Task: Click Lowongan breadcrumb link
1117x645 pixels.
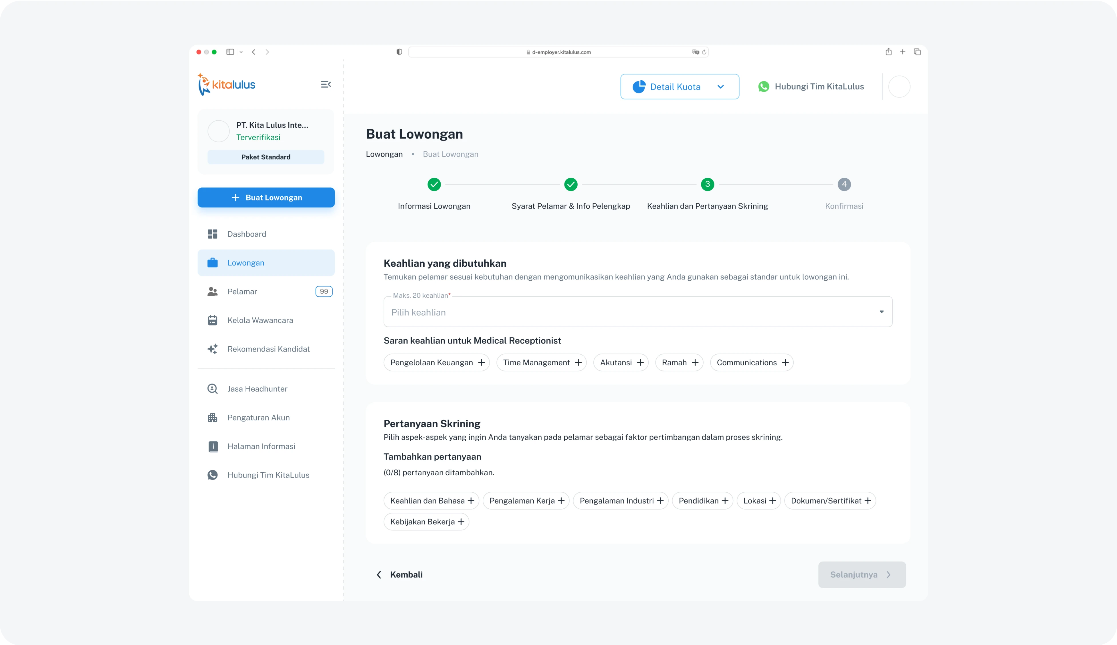Action: coord(384,155)
